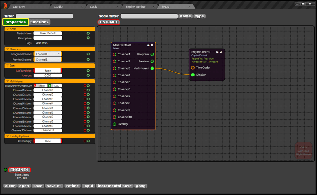Click the save icon on Mixer Default node
Image resolution: width=317 pixels, height=195 pixels.
click(152, 45)
